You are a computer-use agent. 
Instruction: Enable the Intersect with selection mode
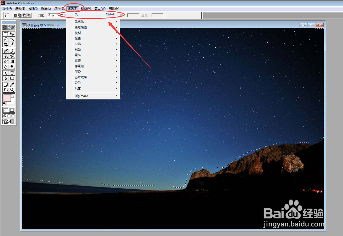coord(29,15)
